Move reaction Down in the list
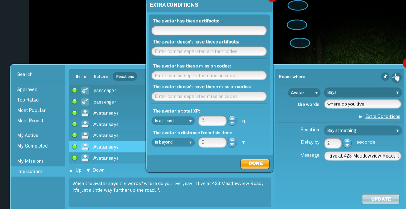The width and height of the screenshot is (406, 209). point(98,170)
